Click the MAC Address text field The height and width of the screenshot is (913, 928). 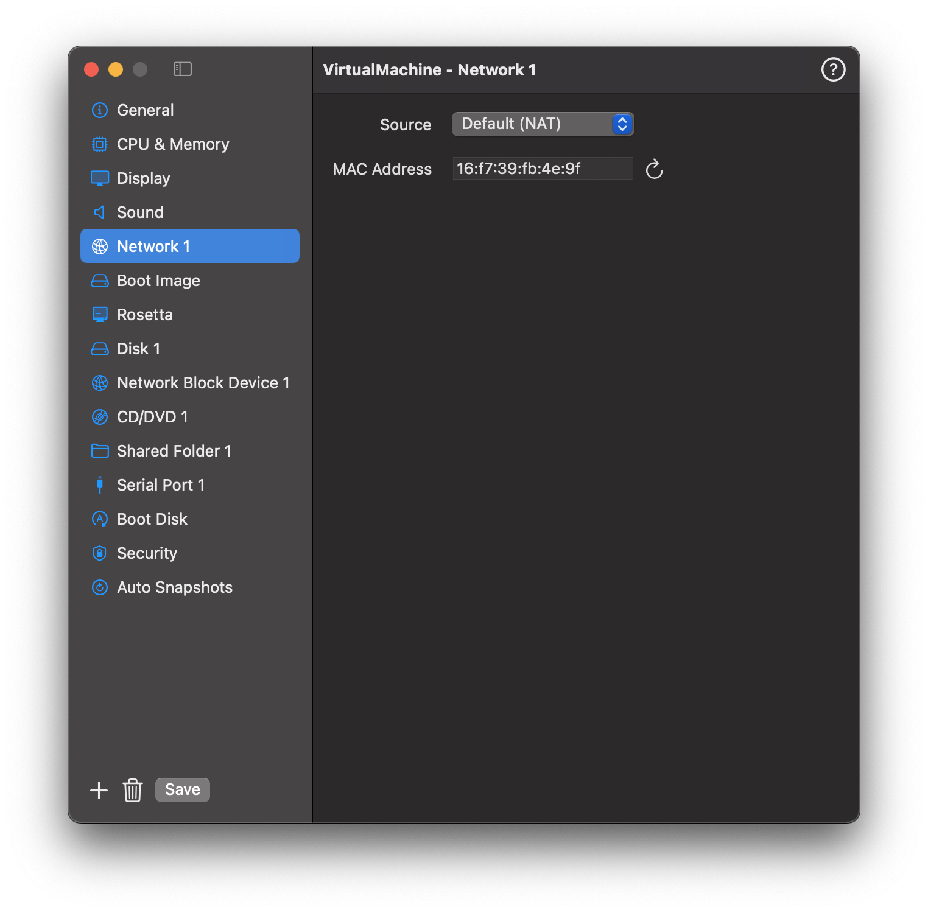[543, 169]
